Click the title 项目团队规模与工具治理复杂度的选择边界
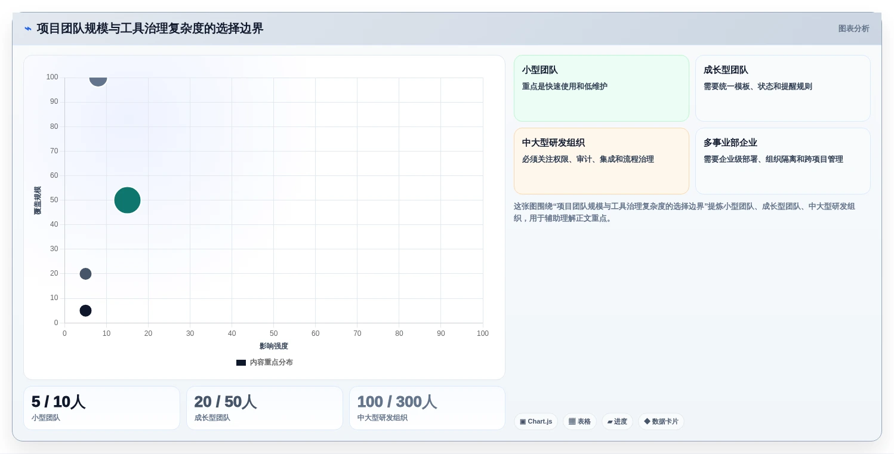Screen dimensions: 894x454 150,29
